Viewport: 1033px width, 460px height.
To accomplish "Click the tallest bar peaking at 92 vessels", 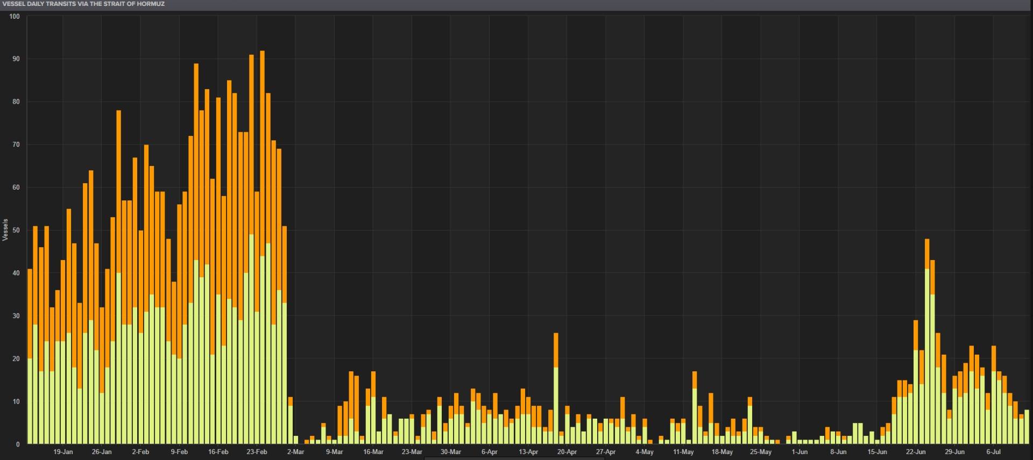I will tap(262, 247).
